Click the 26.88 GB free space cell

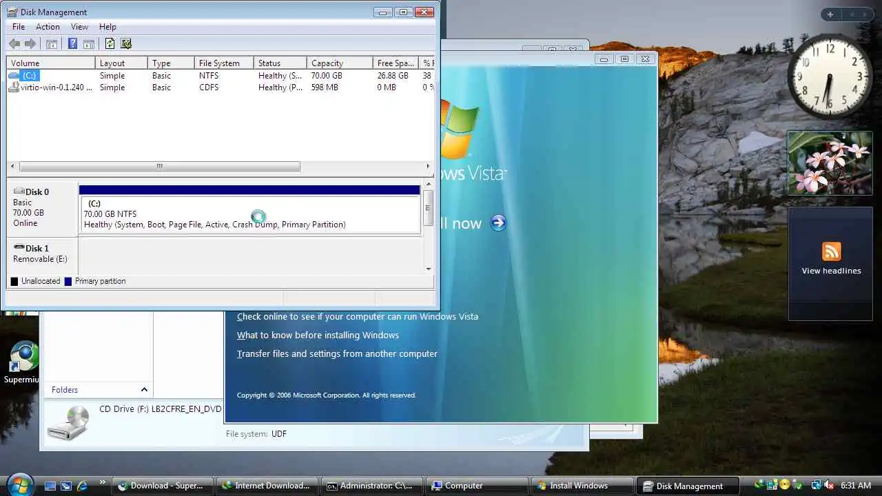tap(393, 76)
